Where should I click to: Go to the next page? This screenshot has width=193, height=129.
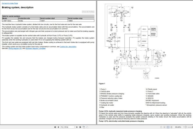tap(77, 127)
